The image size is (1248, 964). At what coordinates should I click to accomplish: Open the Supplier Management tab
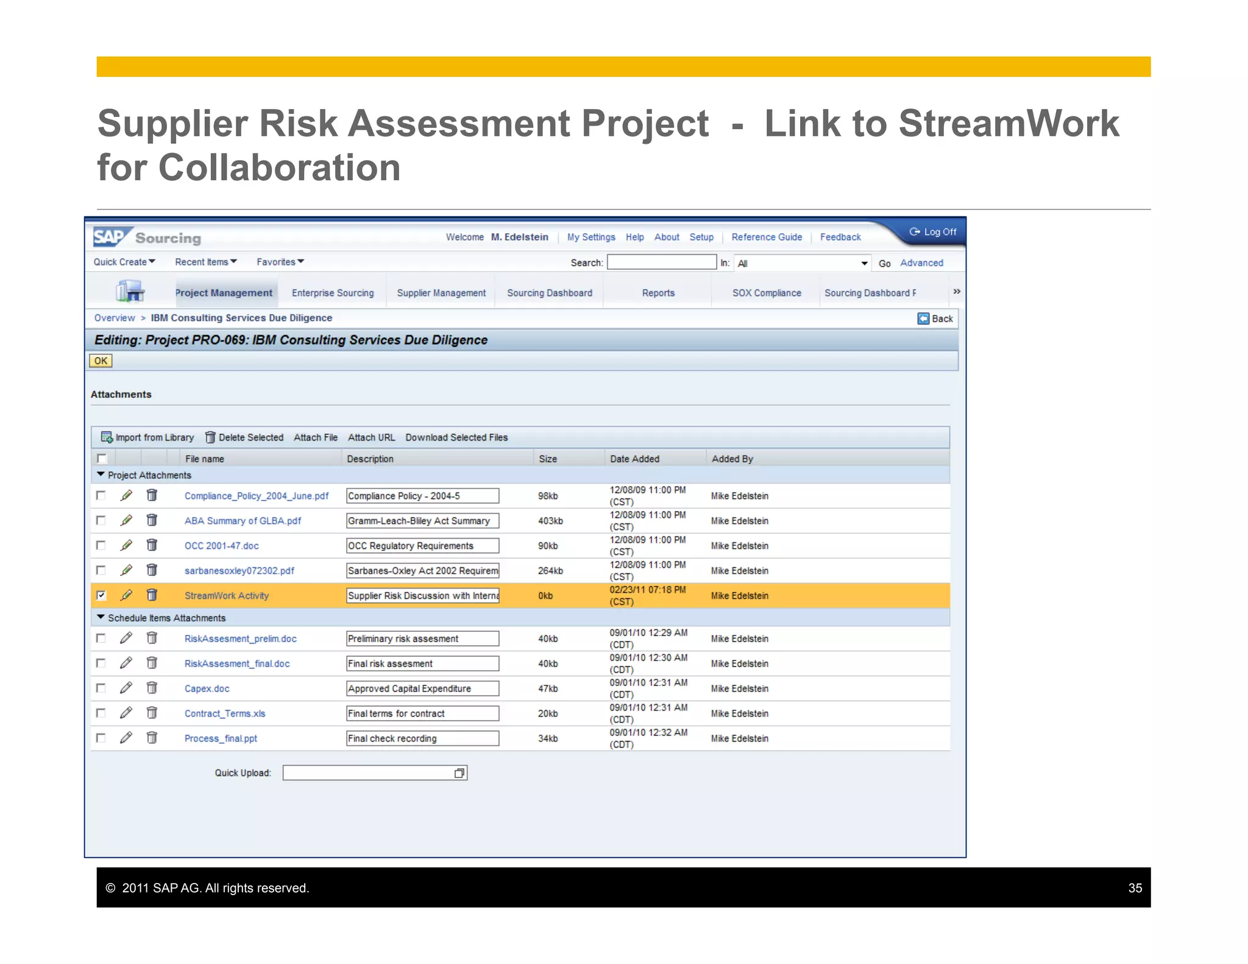click(441, 293)
